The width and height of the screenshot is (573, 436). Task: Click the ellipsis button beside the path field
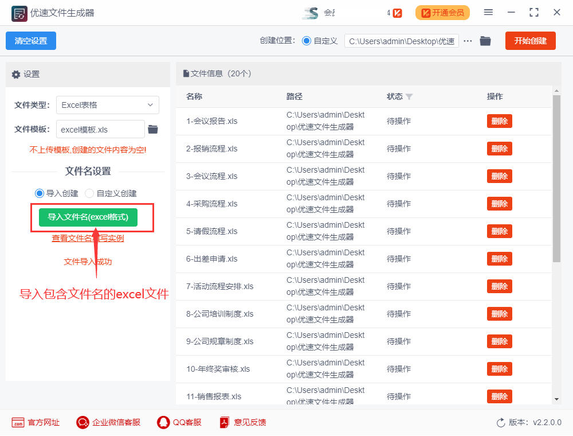(x=468, y=41)
